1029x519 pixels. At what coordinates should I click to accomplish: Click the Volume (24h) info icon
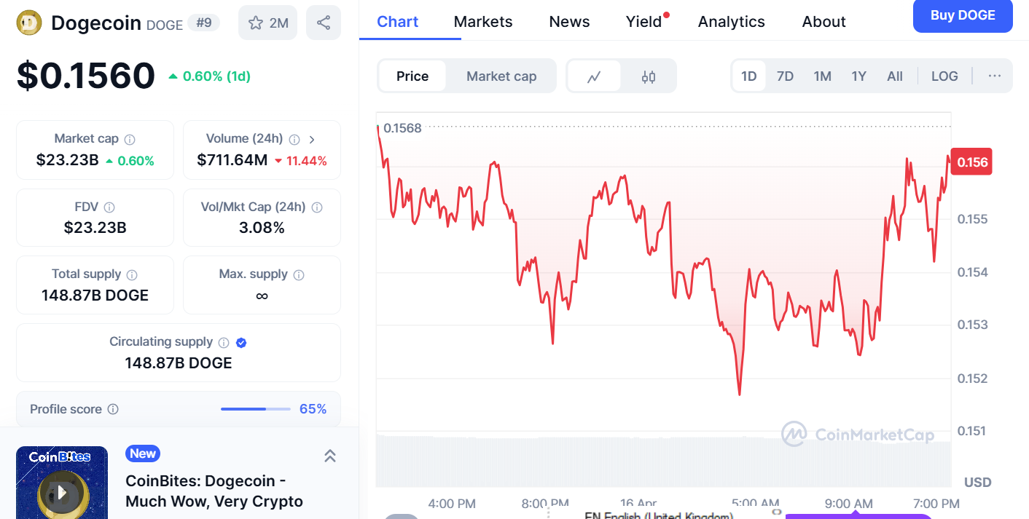tap(294, 139)
